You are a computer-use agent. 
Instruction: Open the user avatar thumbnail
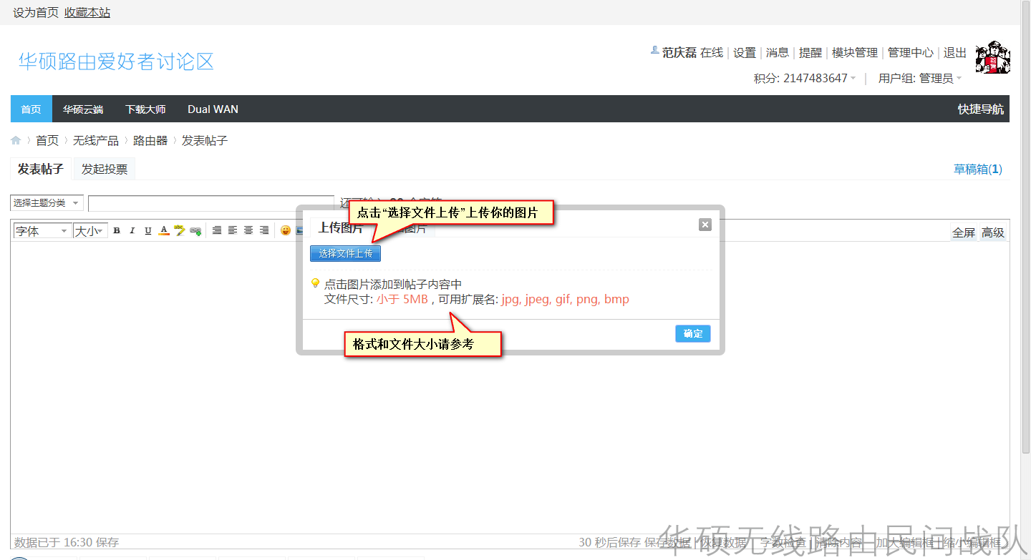(992, 57)
